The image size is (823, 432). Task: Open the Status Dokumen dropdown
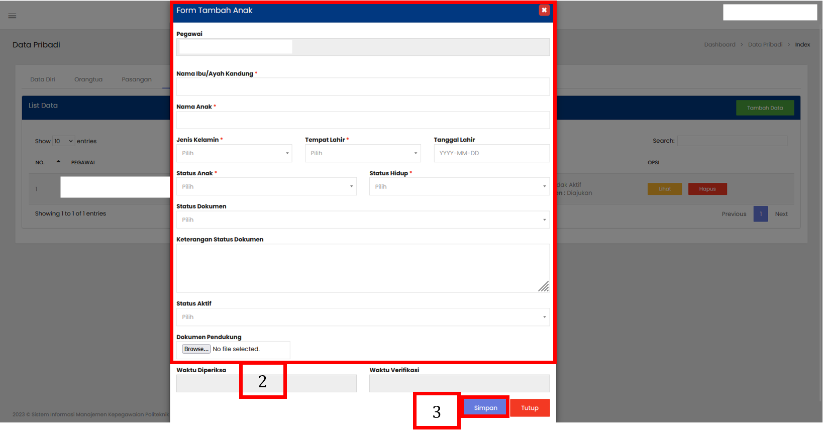(362, 220)
